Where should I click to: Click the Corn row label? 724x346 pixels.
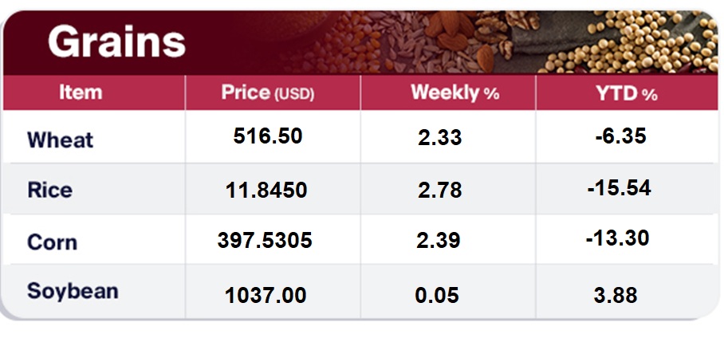(x=52, y=242)
